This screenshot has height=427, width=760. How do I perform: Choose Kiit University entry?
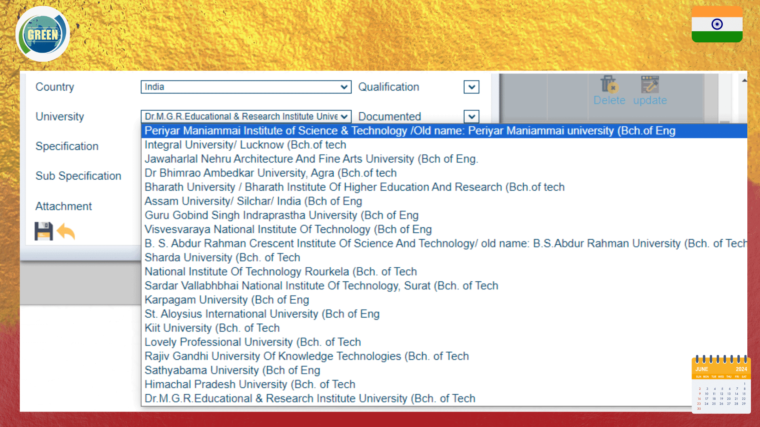click(212, 328)
